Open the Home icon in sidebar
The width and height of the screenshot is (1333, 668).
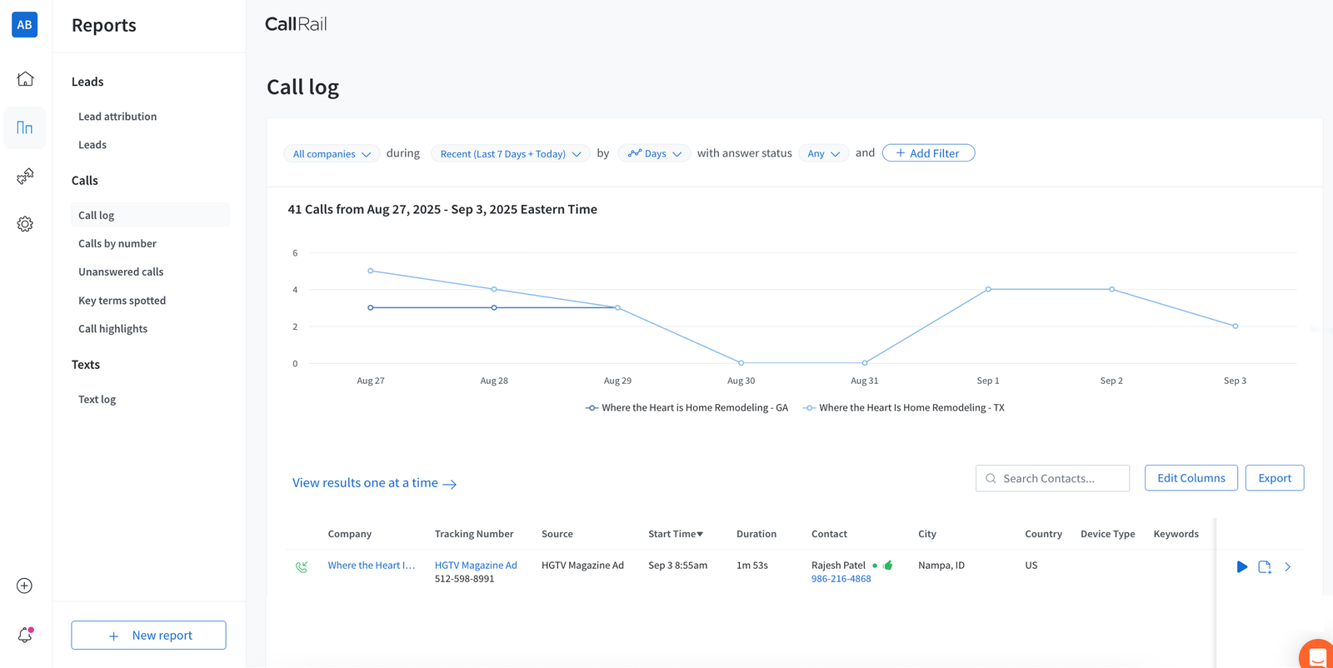(x=25, y=79)
